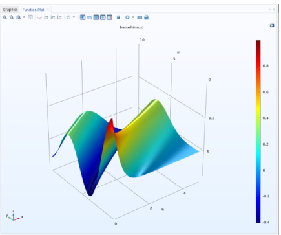Switch to the default 3D view axes icon
This screenshot has width=281, height=235.
click(39, 17)
